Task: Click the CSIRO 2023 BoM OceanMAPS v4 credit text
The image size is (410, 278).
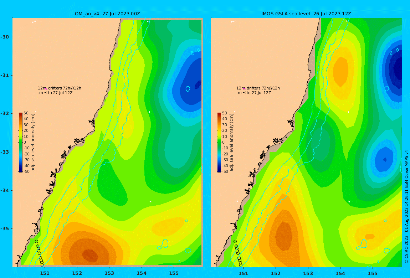Action: click(406, 206)
